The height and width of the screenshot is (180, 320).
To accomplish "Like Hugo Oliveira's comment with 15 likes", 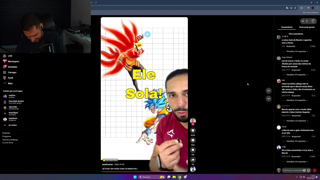I will [312, 70].
